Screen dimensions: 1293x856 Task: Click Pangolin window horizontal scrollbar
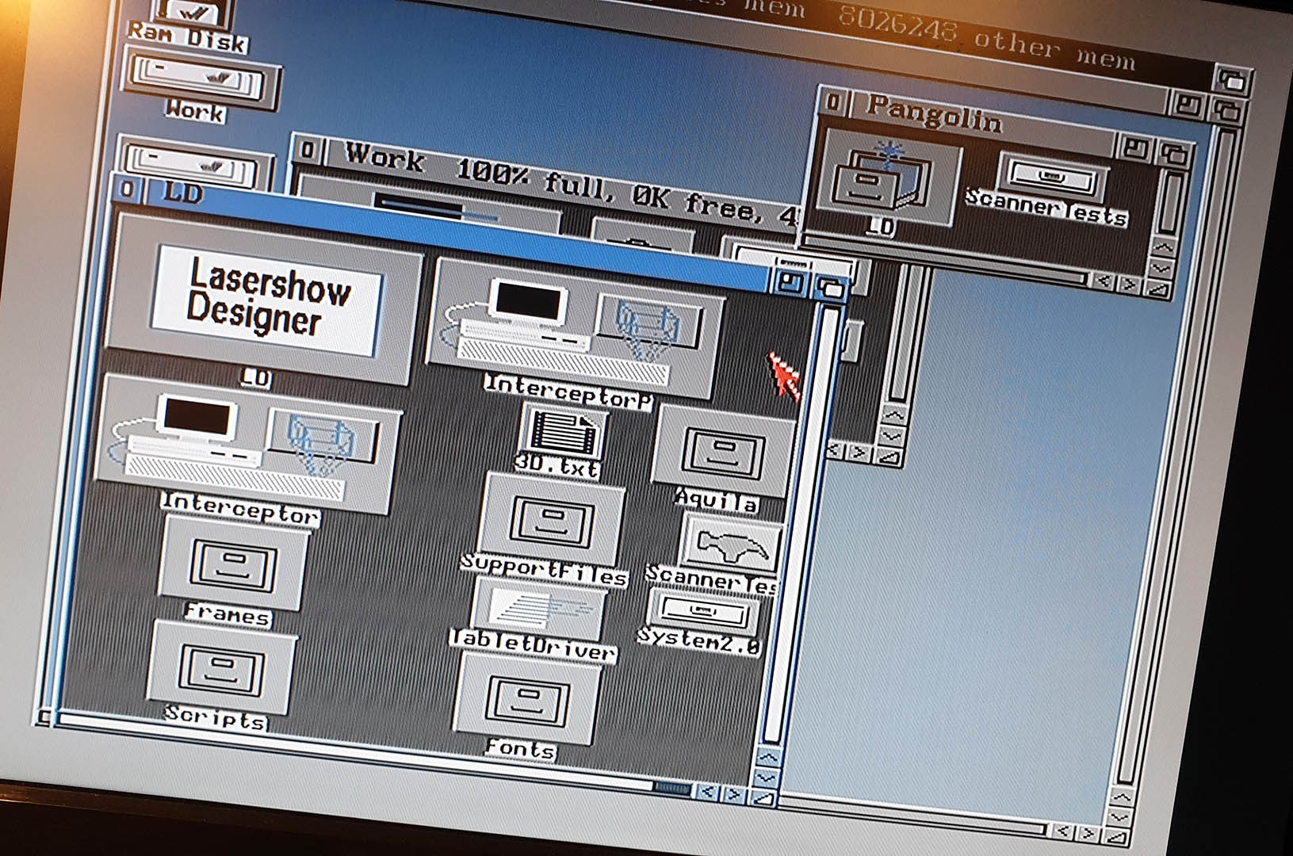[x=945, y=259]
